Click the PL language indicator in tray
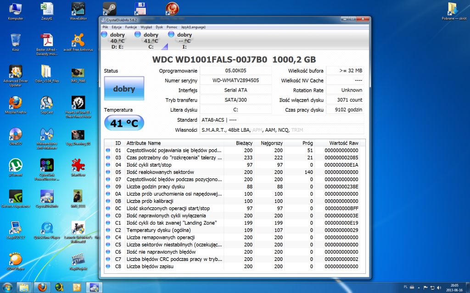The height and width of the screenshot is (293, 470). (406, 287)
